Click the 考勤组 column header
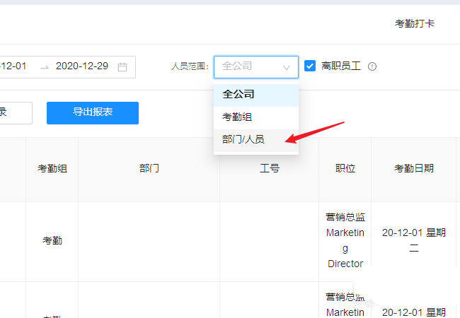 coord(52,169)
